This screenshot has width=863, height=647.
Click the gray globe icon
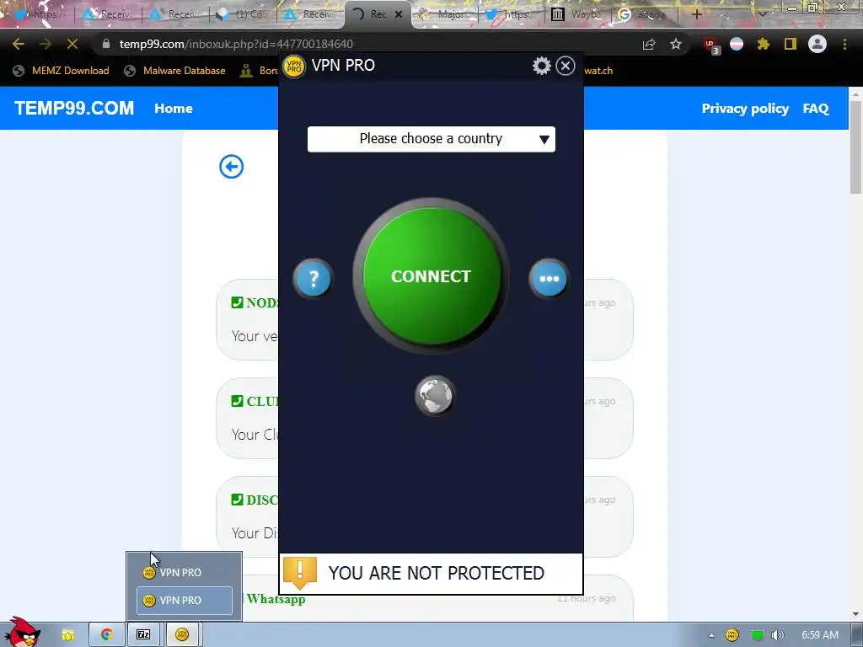tap(435, 396)
